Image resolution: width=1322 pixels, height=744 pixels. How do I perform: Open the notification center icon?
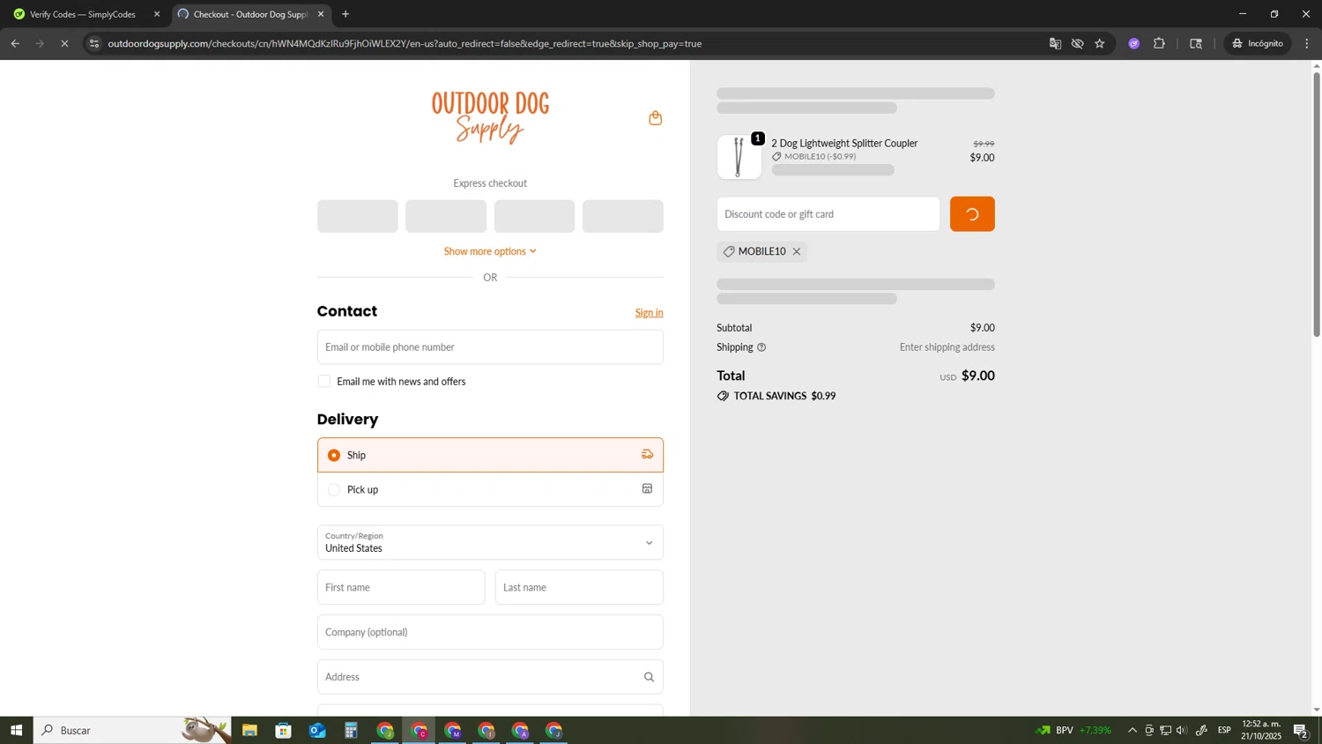pyautogui.click(x=1301, y=730)
